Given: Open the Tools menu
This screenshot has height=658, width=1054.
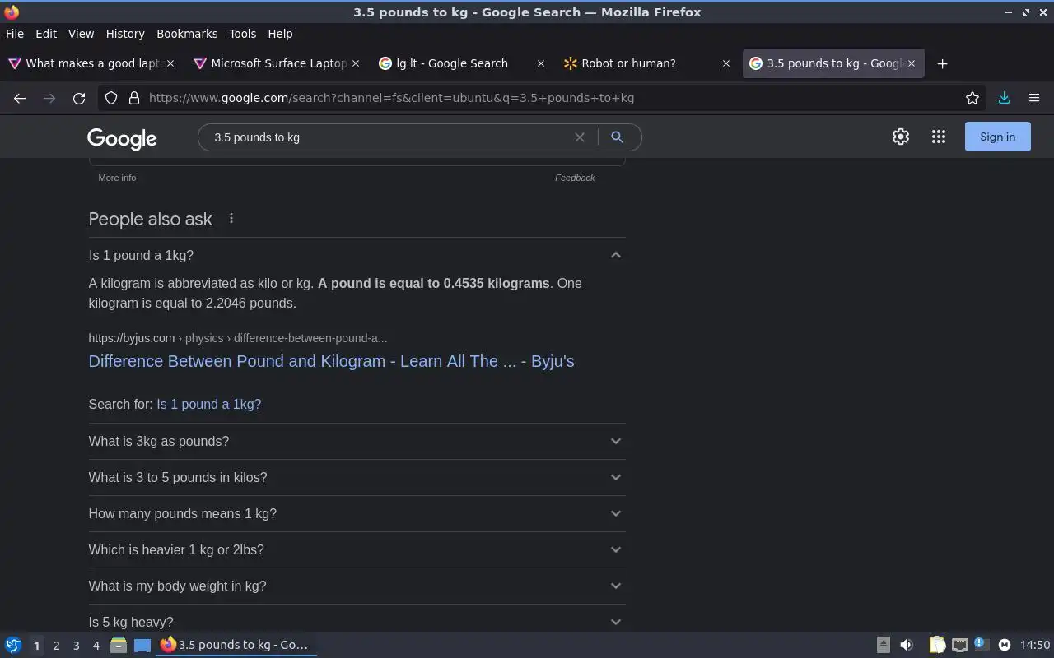Looking at the screenshot, I should (242, 34).
